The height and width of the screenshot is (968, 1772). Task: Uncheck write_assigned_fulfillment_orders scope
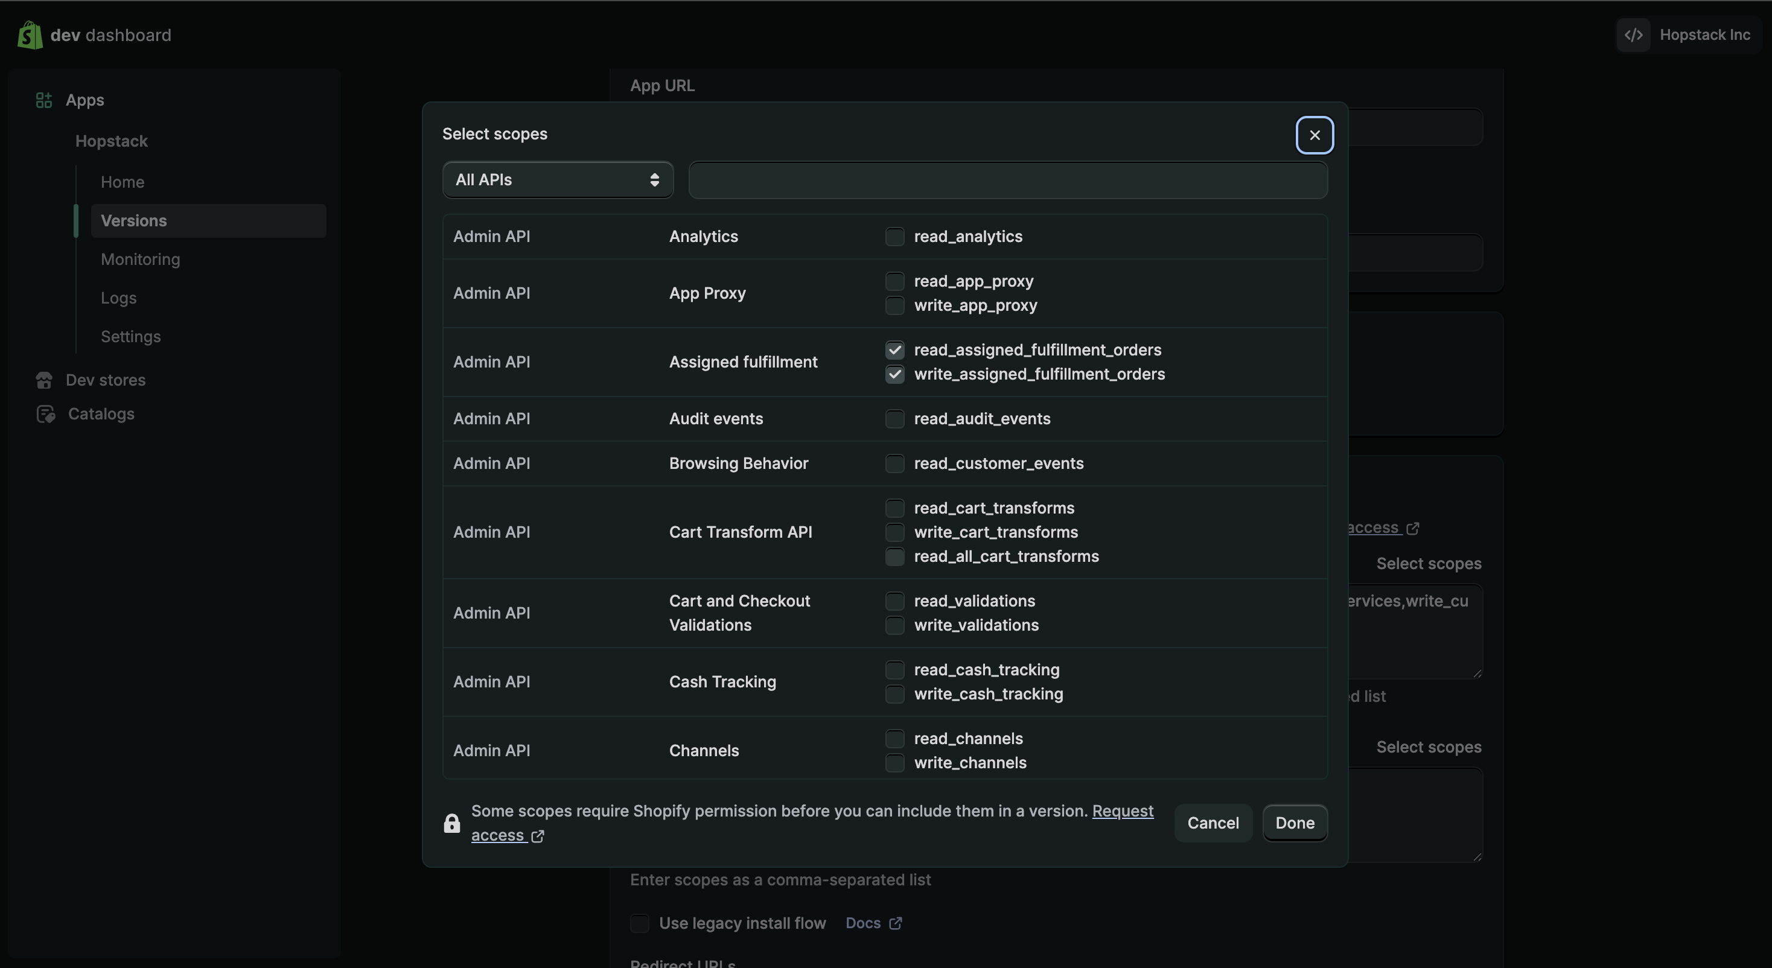tap(894, 374)
